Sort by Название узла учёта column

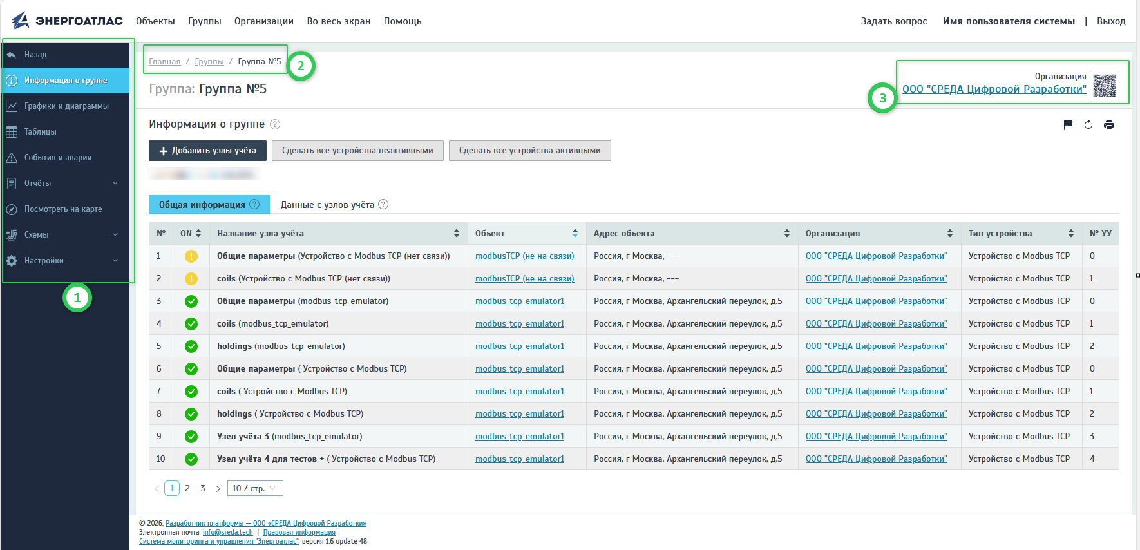[457, 233]
